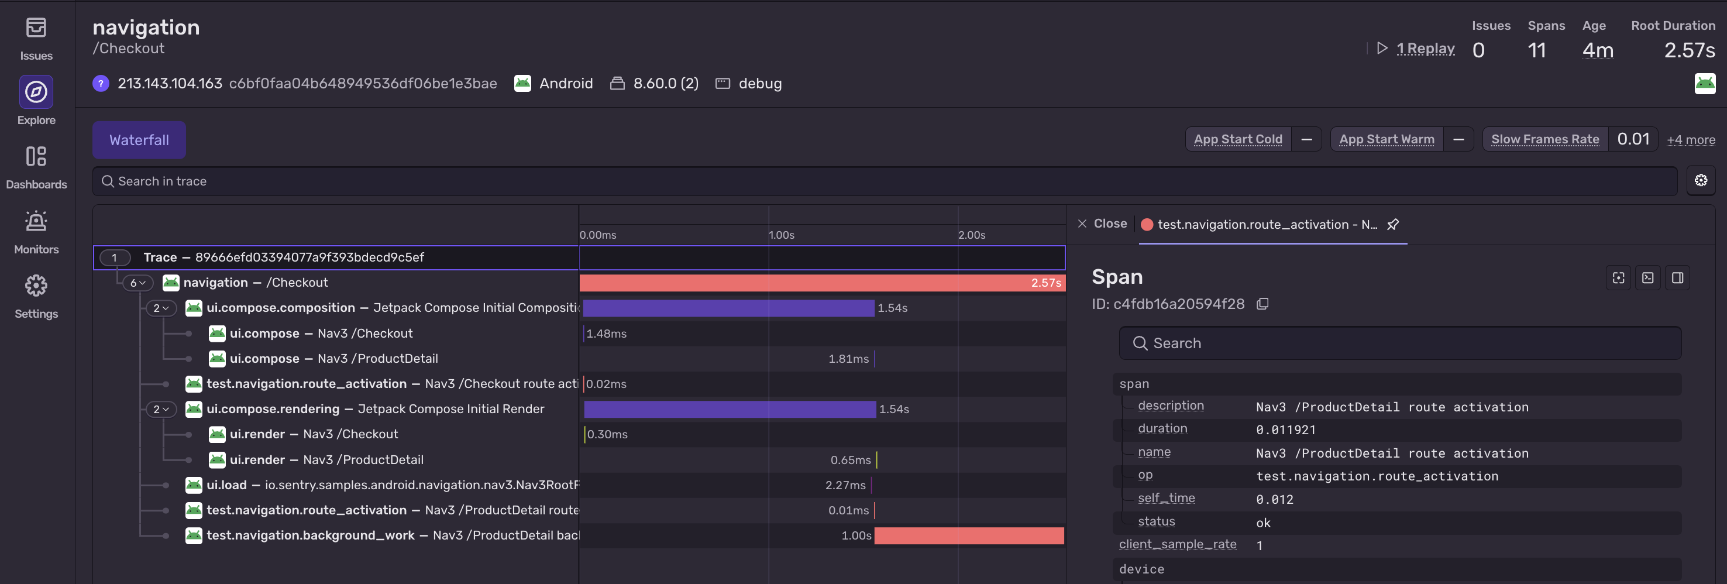Pin the span details tab

[x=1393, y=224]
